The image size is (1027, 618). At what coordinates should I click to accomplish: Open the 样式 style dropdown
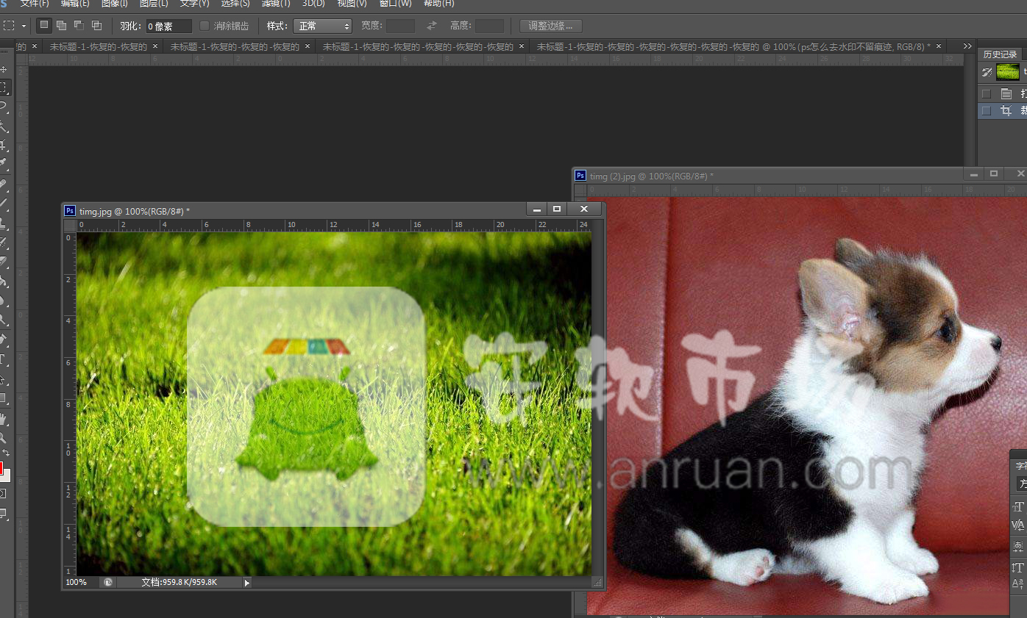[x=323, y=26]
